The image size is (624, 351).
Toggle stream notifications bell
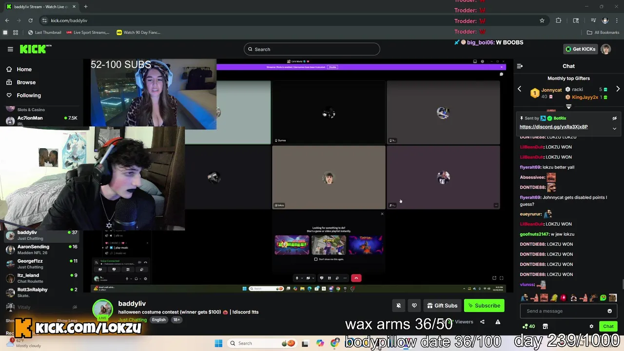[398, 306]
